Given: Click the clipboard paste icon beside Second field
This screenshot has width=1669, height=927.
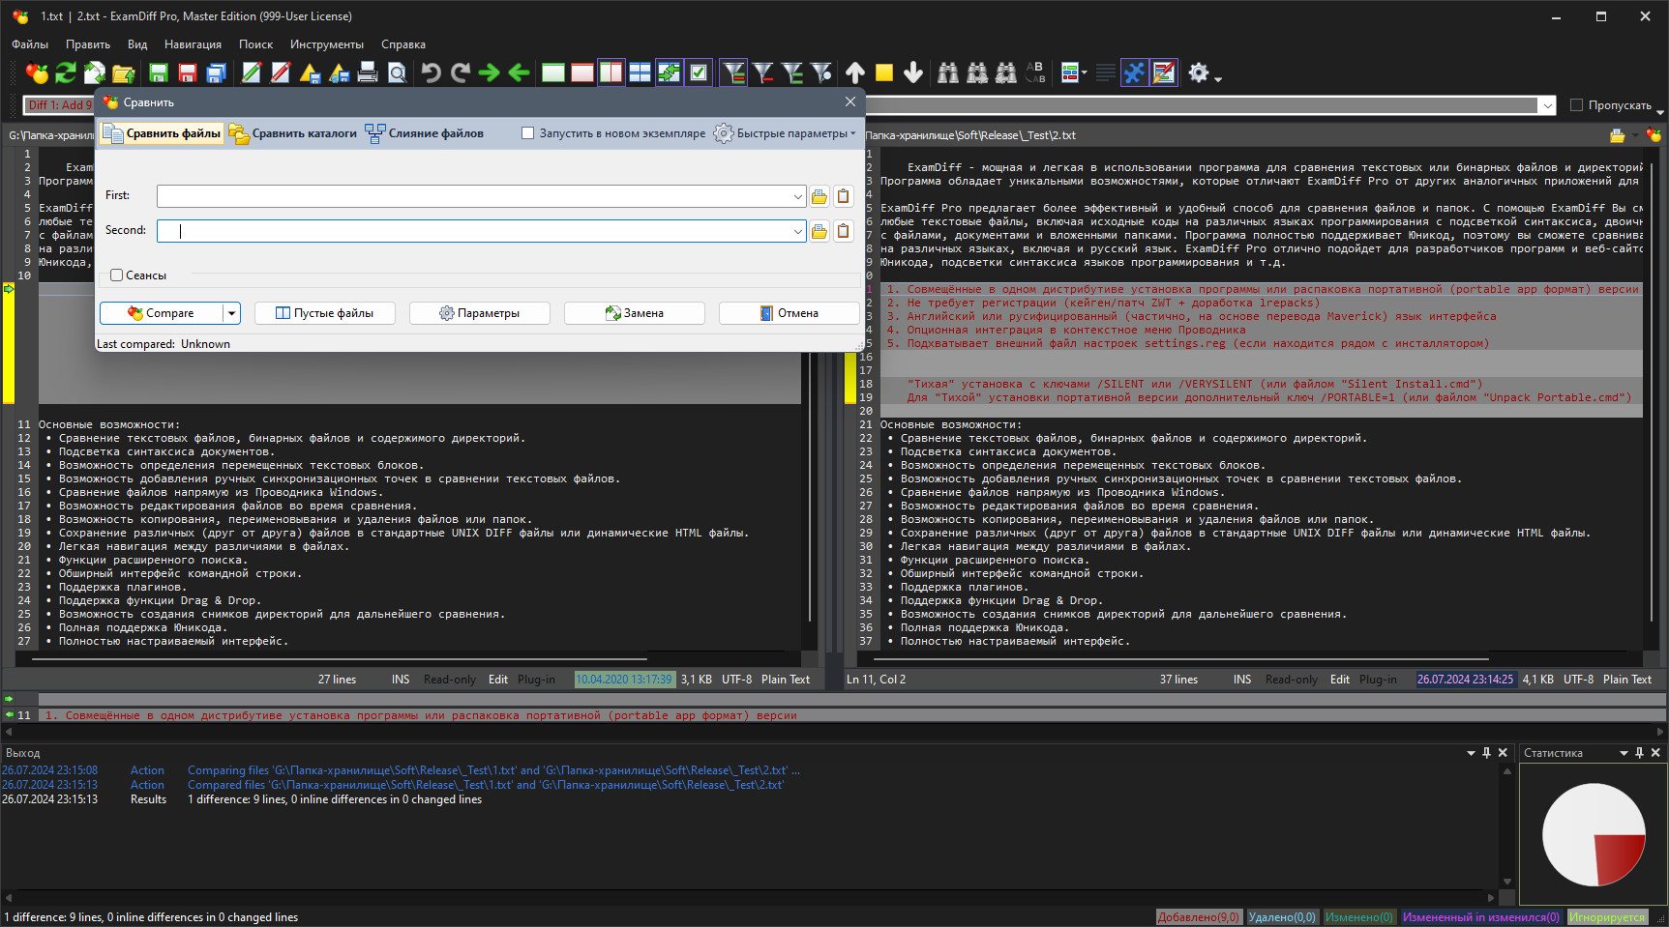Looking at the screenshot, I should point(844,231).
